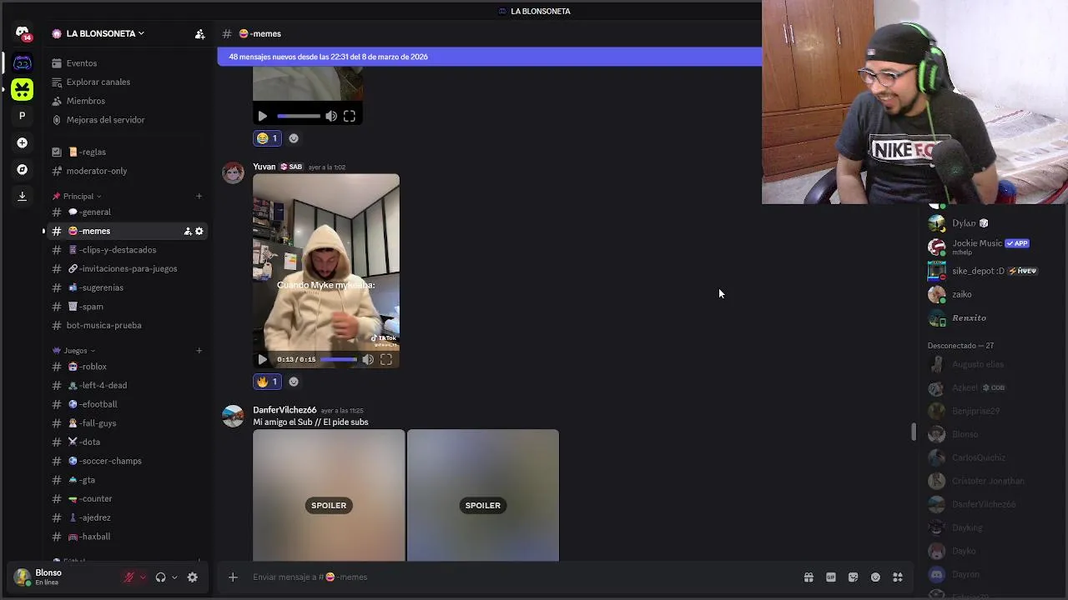Toggle headphones deafen button
The width and height of the screenshot is (1068, 600).
click(160, 577)
